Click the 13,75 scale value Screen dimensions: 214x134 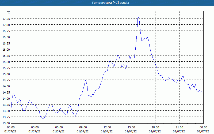coord(6,105)
